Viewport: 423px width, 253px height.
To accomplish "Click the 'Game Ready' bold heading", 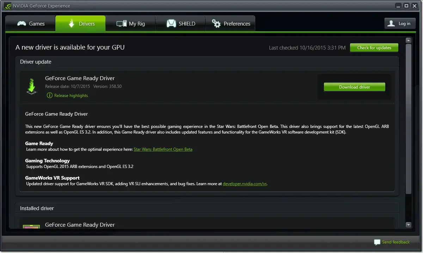I will 39,143.
